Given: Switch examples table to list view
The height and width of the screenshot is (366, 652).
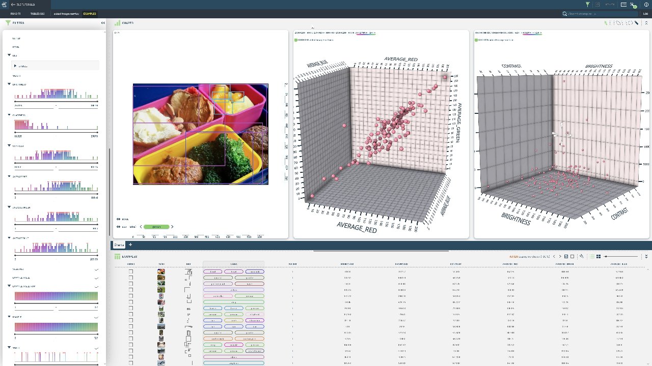Looking at the screenshot, I should point(592,257).
